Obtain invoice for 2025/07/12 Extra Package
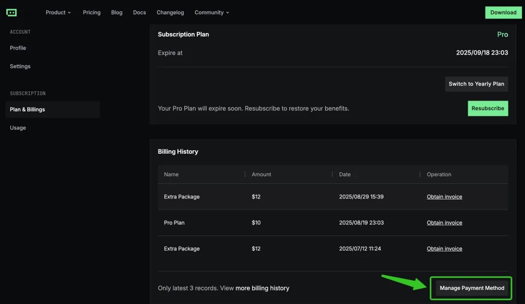This screenshot has height=304, width=525. tap(444, 249)
